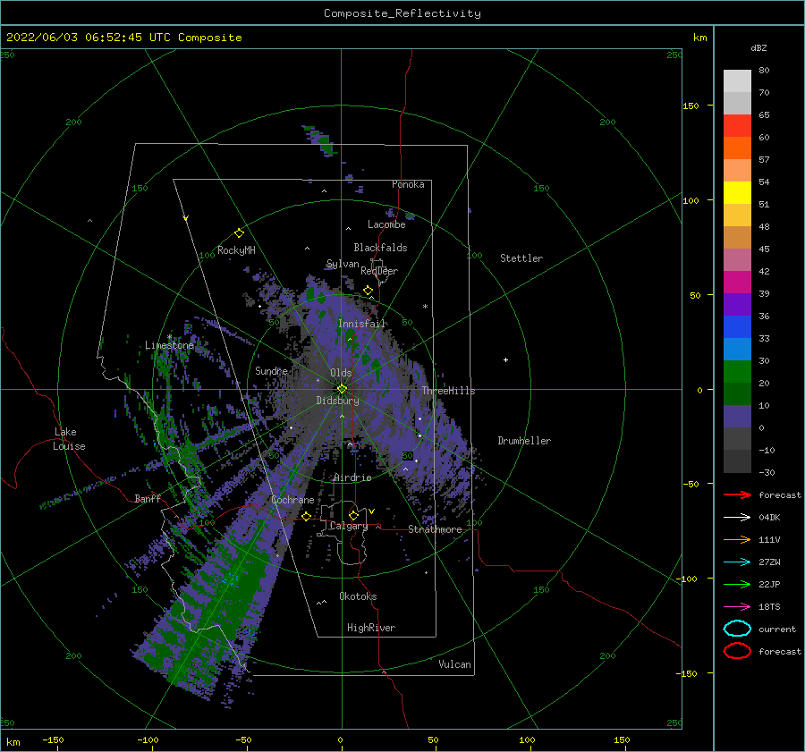Screen dimensions: 805x752
Task: Click the yellow diamond marker above Calgary
Action: [353, 515]
